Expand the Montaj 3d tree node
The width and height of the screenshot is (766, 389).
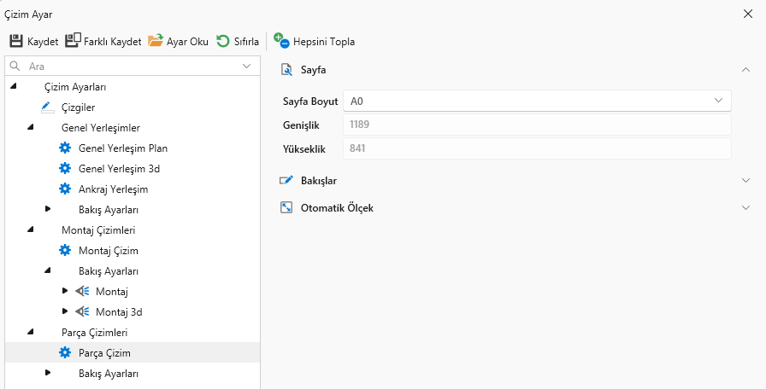point(65,311)
